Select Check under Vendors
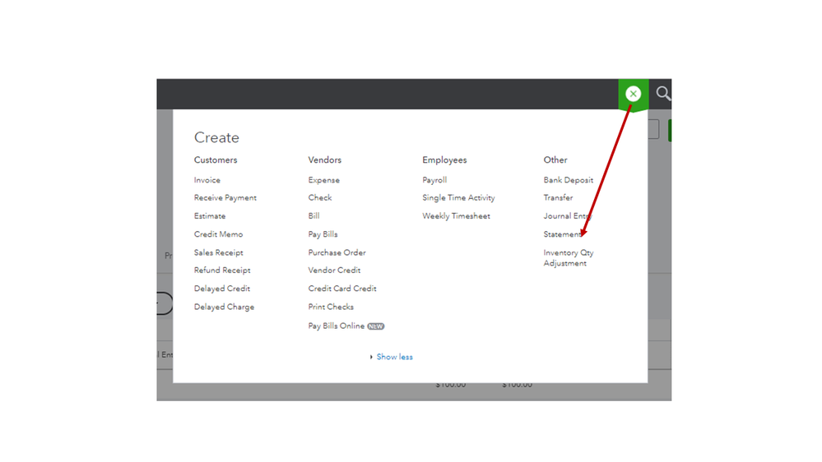 click(x=320, y=197)
